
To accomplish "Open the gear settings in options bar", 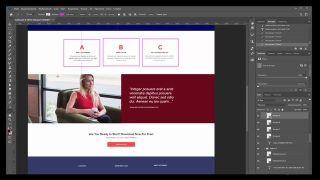I will 135,14.
